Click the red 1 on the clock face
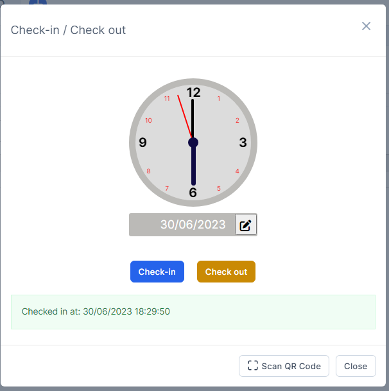The width and height of the screenshot is (389, 391). tap(219, 99)
